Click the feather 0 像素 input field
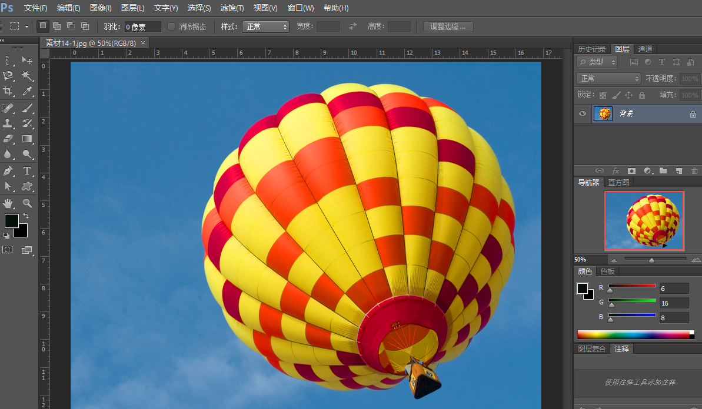The image size is (702, 409). [142, 27]
